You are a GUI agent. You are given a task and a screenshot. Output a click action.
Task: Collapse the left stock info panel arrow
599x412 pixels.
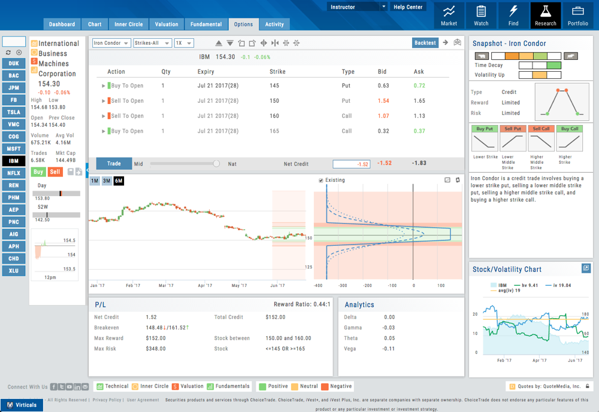click(x=87, y=170)
